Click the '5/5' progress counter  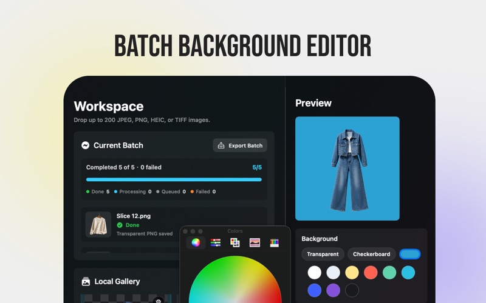pyautogui.click(x=257, y=167)
